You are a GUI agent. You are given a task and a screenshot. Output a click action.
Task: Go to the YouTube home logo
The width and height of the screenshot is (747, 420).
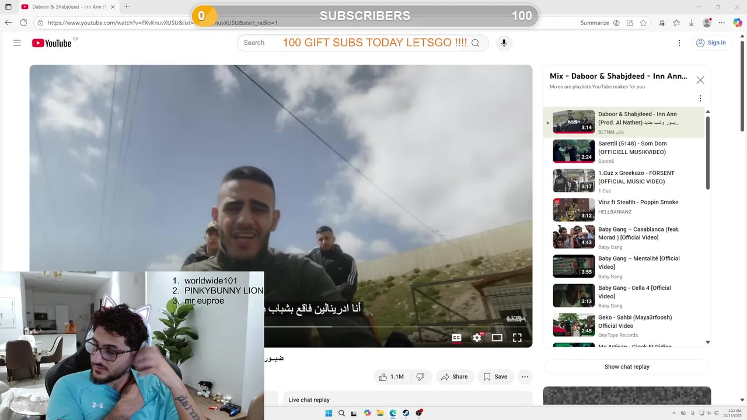tap(52, 43)
